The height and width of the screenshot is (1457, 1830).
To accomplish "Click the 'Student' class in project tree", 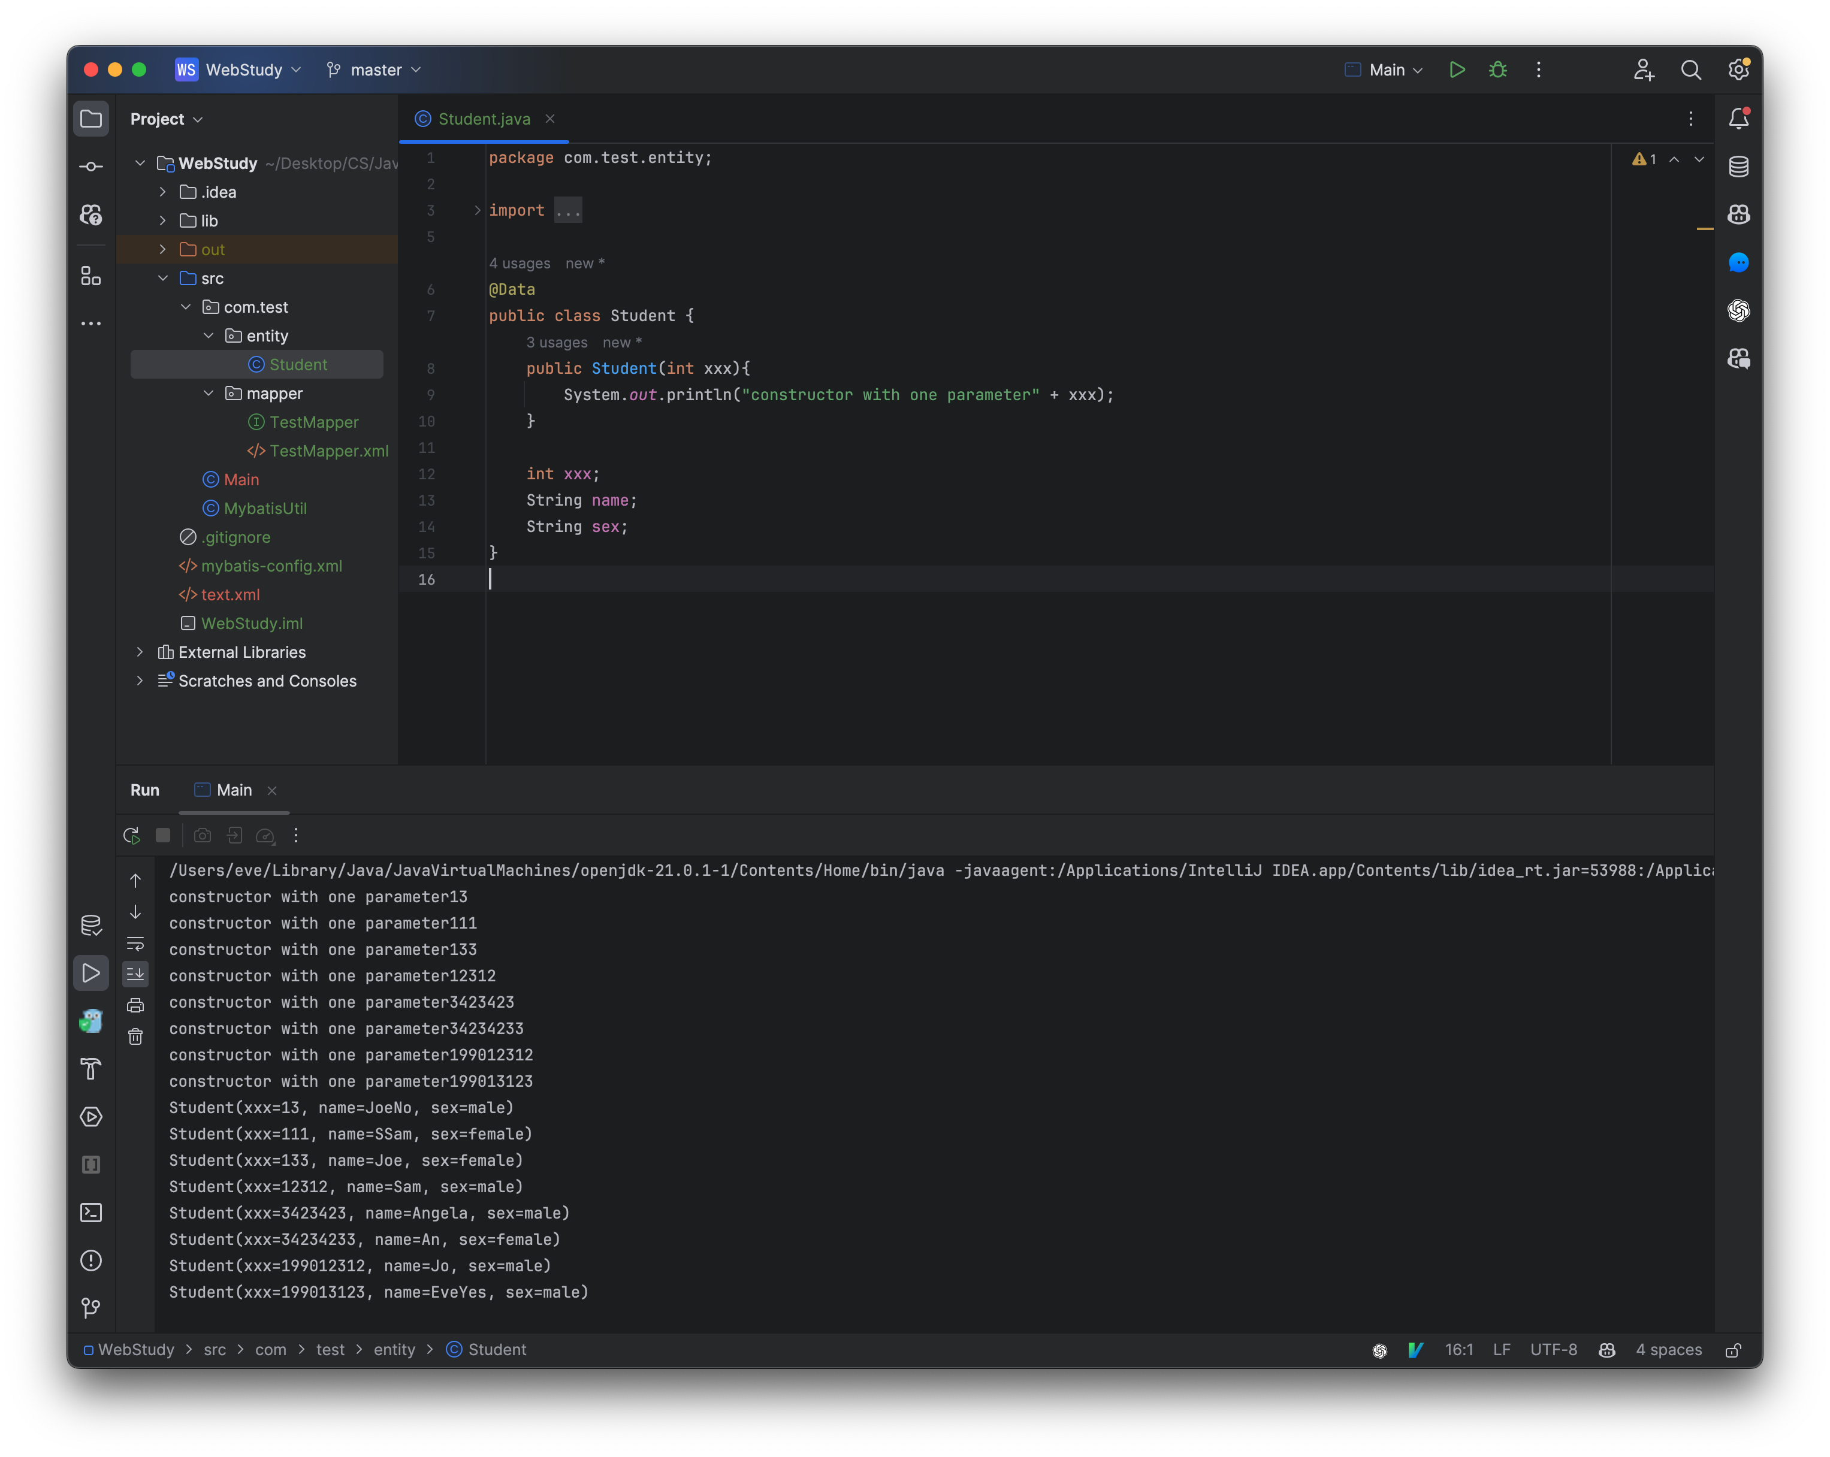I will (296, 364).
